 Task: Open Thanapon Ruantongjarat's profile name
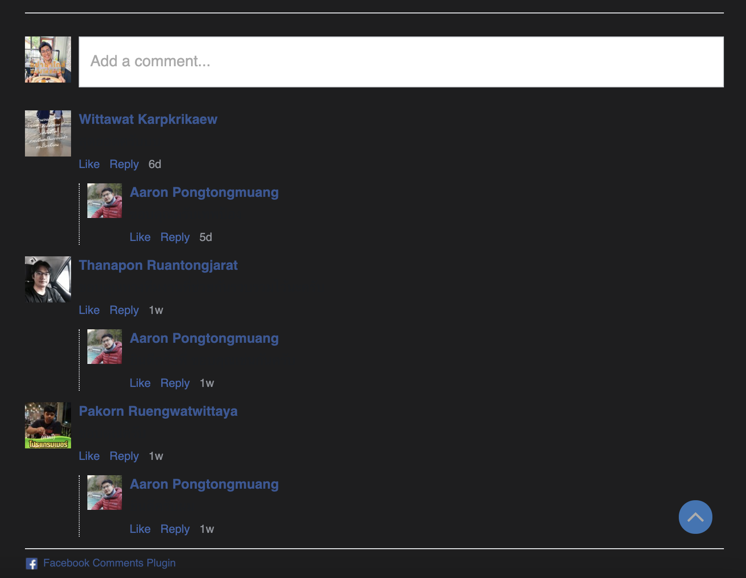tap(158, 265)
